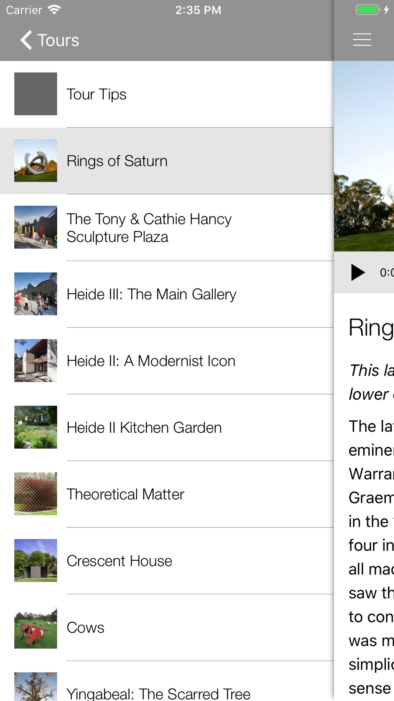Tap the Tours back label
Viewport: 394px width, 701px height.
point(58,40)
